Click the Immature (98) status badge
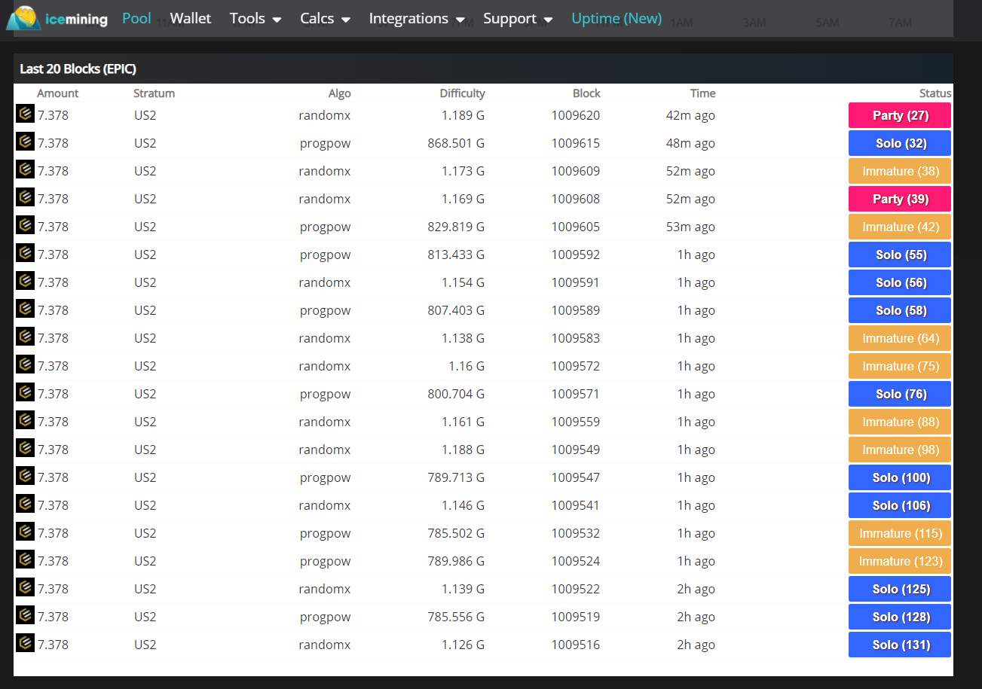 [900, 450]
